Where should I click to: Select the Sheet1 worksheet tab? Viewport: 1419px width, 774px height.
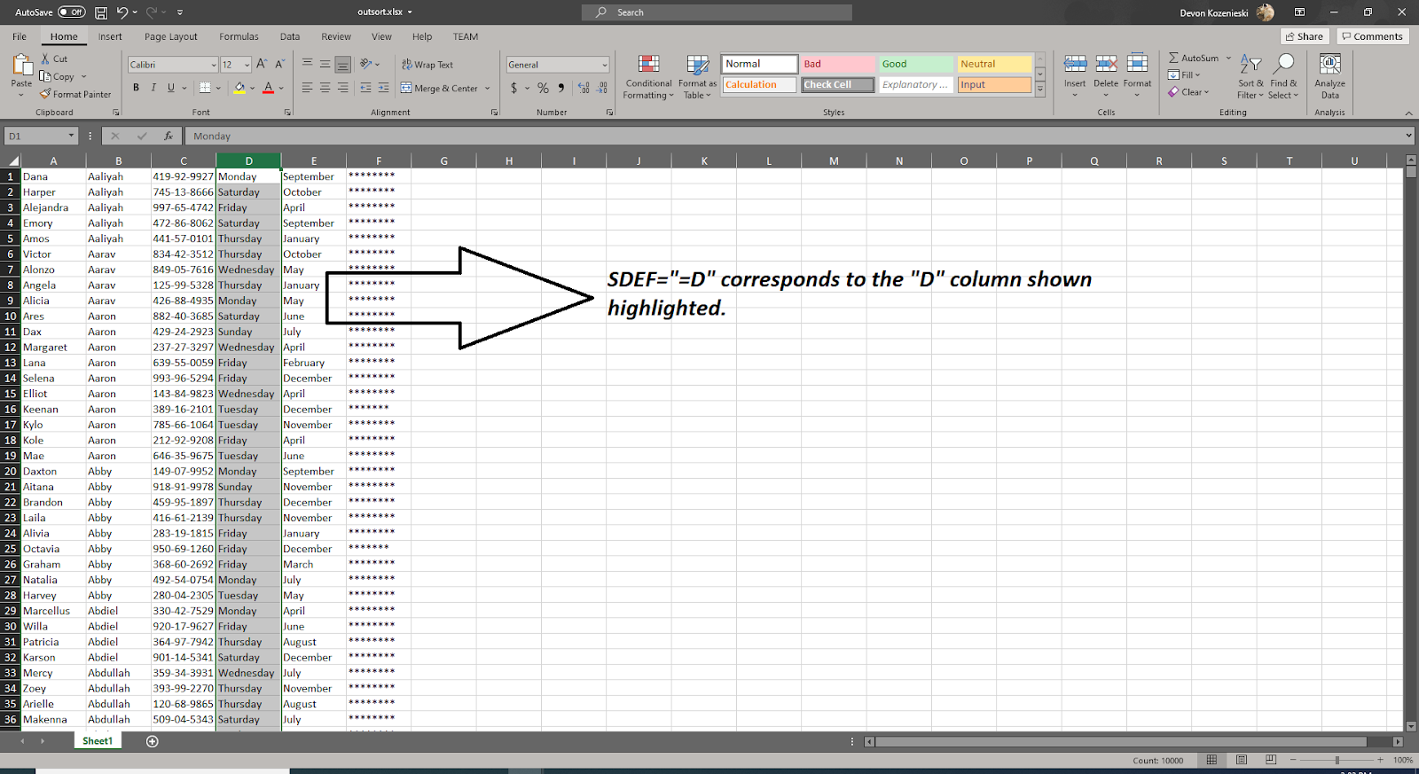coord(98,741)
